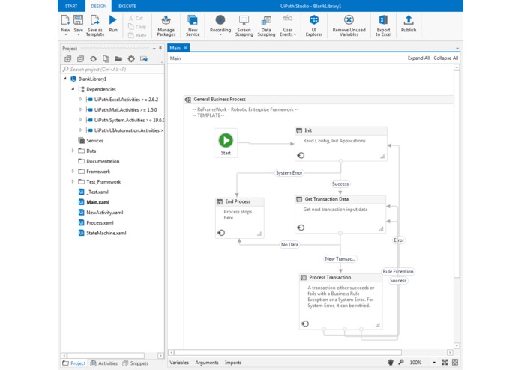Select the Documentation folder
This screenshot has width=521, height=370.
(103, 161)
